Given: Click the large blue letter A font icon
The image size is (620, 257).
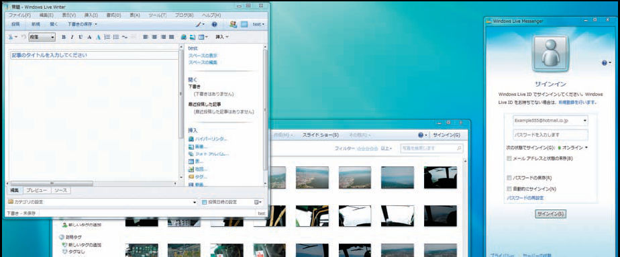Looking at the screenshot, I should click(x=99, y=37).
